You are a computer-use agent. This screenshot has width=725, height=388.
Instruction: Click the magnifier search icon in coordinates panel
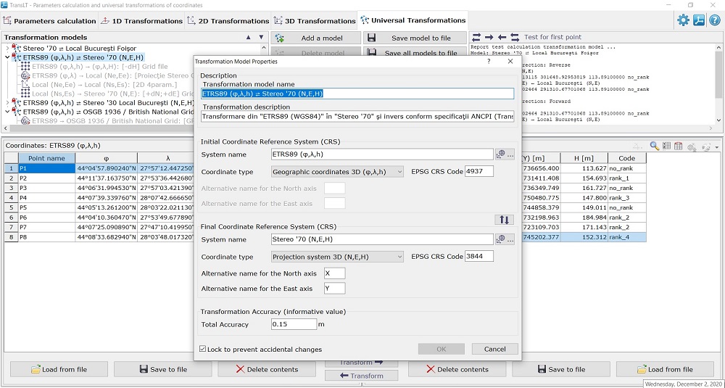654,146
